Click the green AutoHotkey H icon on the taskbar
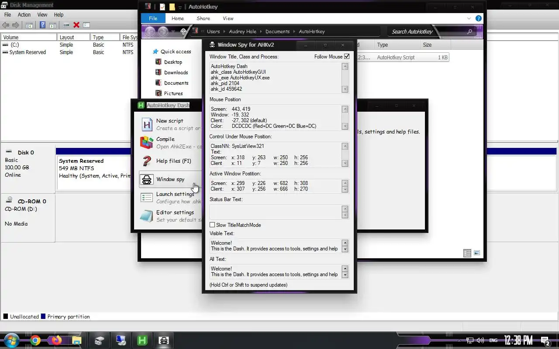The height and width of the screenshot is (349, 559). point(142,340)
